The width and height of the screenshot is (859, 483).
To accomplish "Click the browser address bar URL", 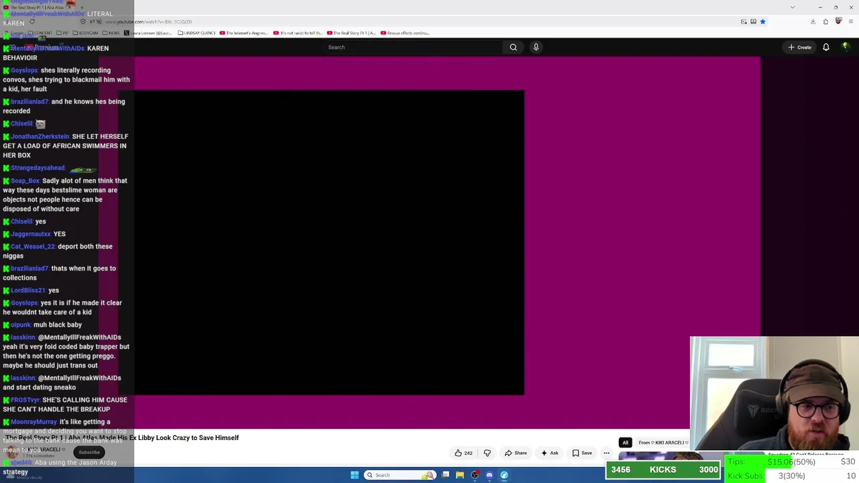I will (x=149, y=21).
